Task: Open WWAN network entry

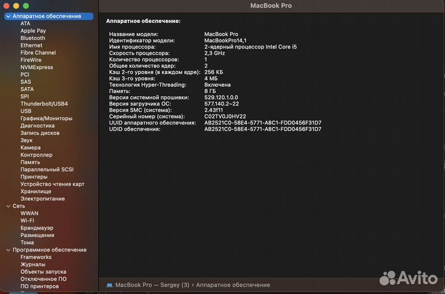Action: tap(29, 214)
